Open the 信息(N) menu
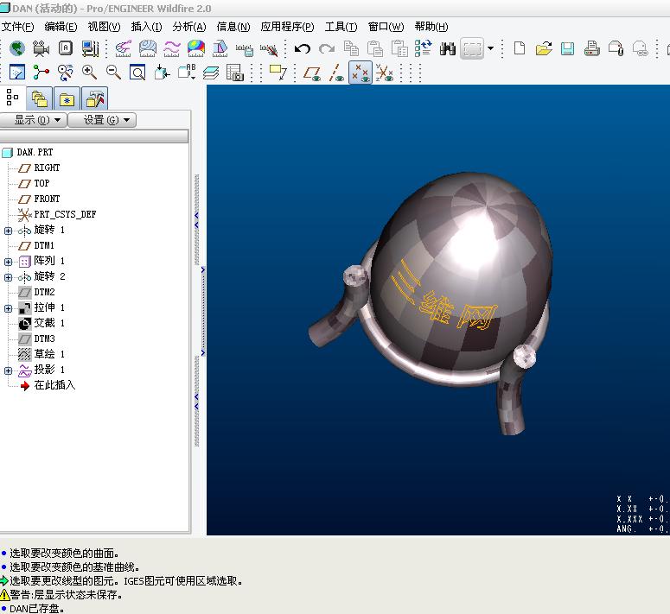670x614 pixels. tap(233, 27)
